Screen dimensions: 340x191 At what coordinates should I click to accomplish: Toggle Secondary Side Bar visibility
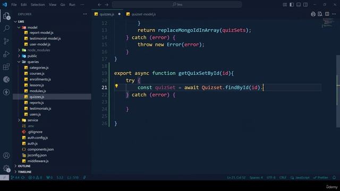(305, 5)
